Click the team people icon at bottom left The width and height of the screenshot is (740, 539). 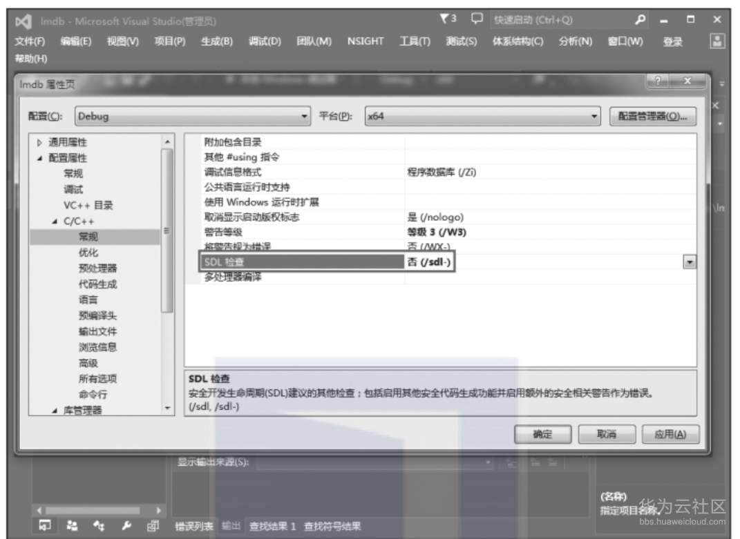point(73,525)
